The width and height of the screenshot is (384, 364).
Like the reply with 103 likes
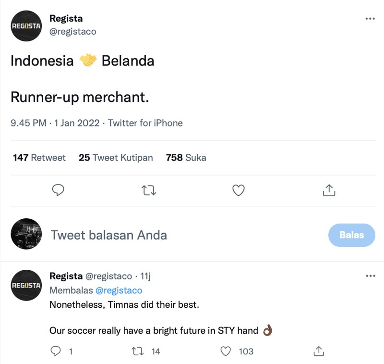(x=225, y=351)
